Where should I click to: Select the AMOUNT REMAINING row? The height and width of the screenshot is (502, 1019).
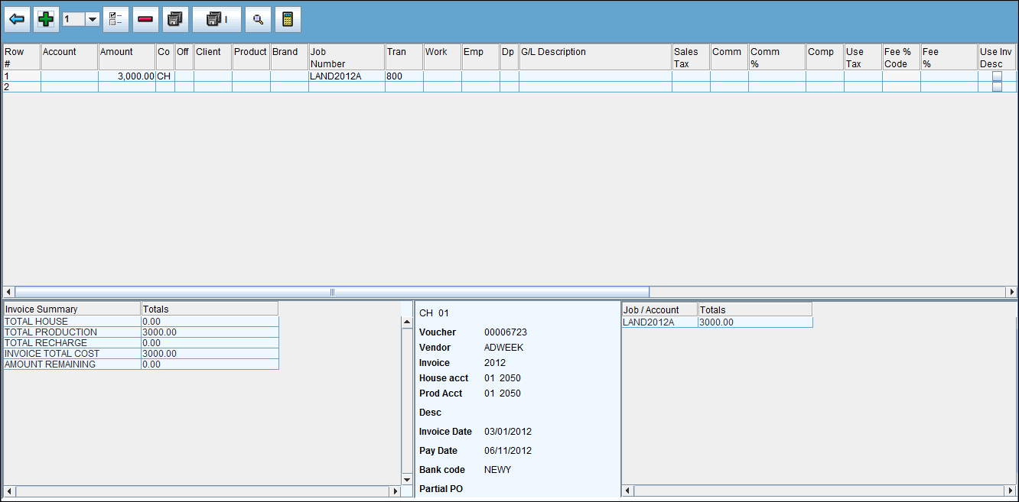click(x=141, y=364)
